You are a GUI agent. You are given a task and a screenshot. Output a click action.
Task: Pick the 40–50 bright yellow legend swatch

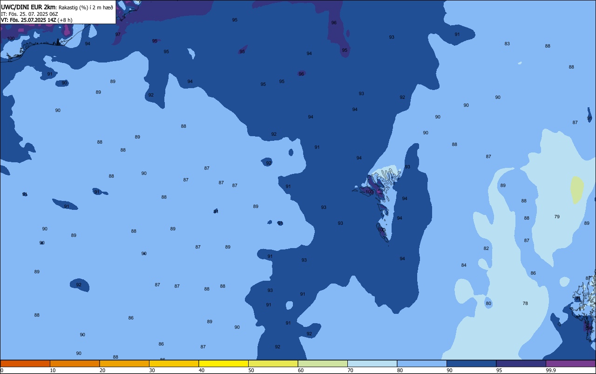223,363
